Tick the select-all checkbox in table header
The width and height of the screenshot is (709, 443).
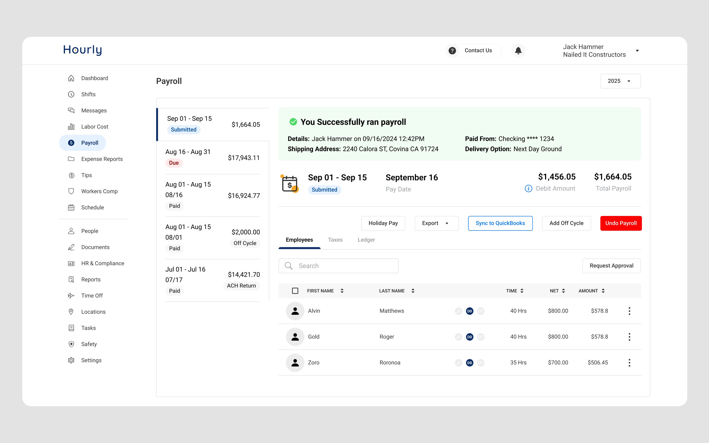(x=295, y=291)
